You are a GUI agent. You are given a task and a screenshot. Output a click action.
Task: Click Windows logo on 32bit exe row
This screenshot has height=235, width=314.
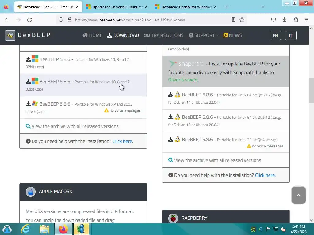35,59
